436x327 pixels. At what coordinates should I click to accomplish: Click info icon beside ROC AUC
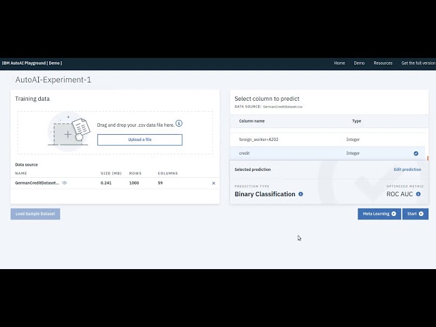[418, 194]
